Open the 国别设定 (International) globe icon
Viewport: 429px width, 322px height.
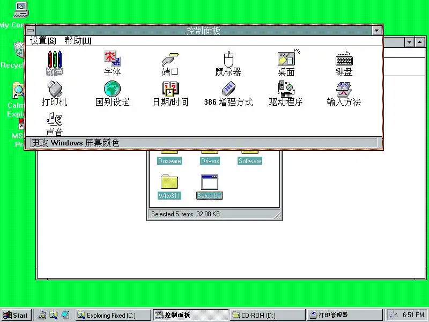coord(112,93)
